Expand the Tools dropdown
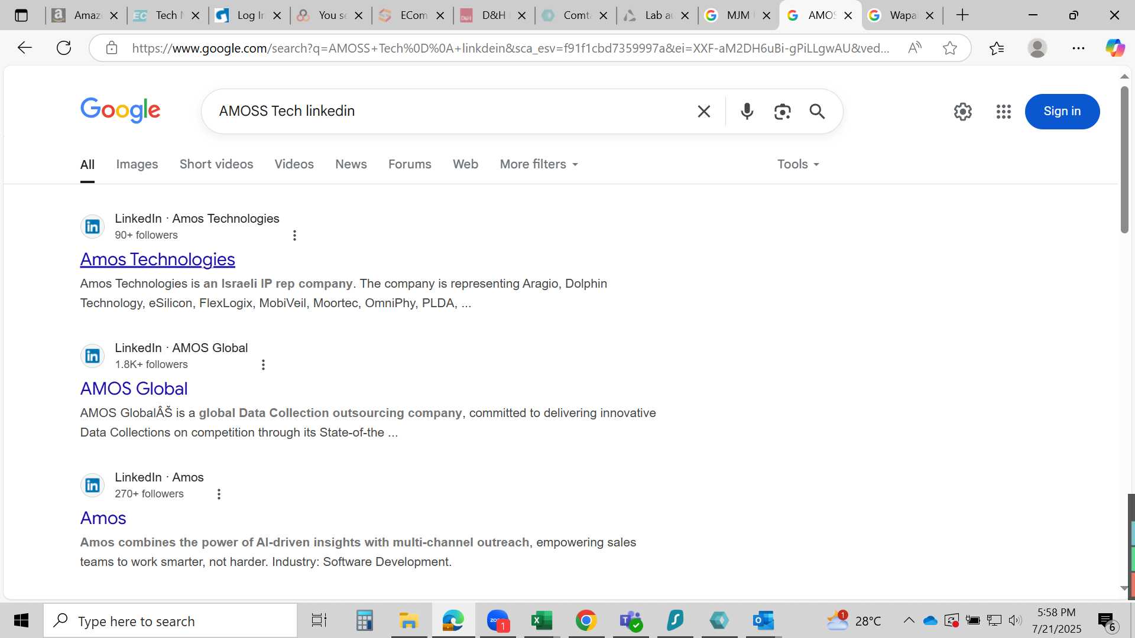The height and width of the screenshot is (638, 1135). [x=798, y=164]
